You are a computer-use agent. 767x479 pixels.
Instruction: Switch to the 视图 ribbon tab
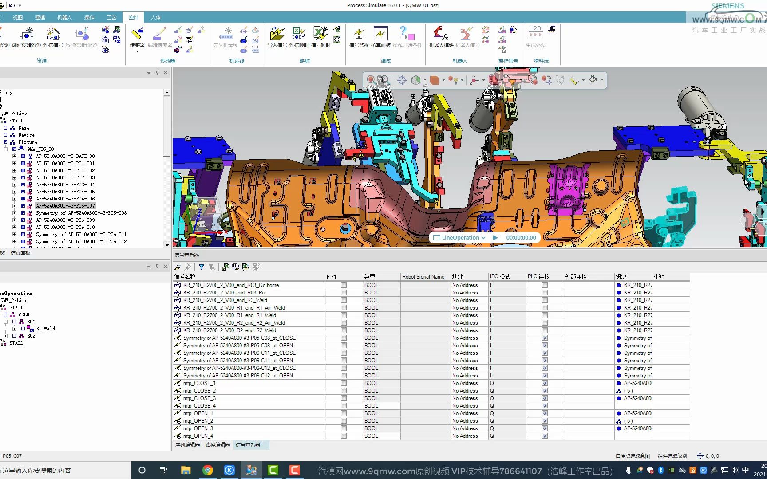pyautogui.click(x=18, y=17)
